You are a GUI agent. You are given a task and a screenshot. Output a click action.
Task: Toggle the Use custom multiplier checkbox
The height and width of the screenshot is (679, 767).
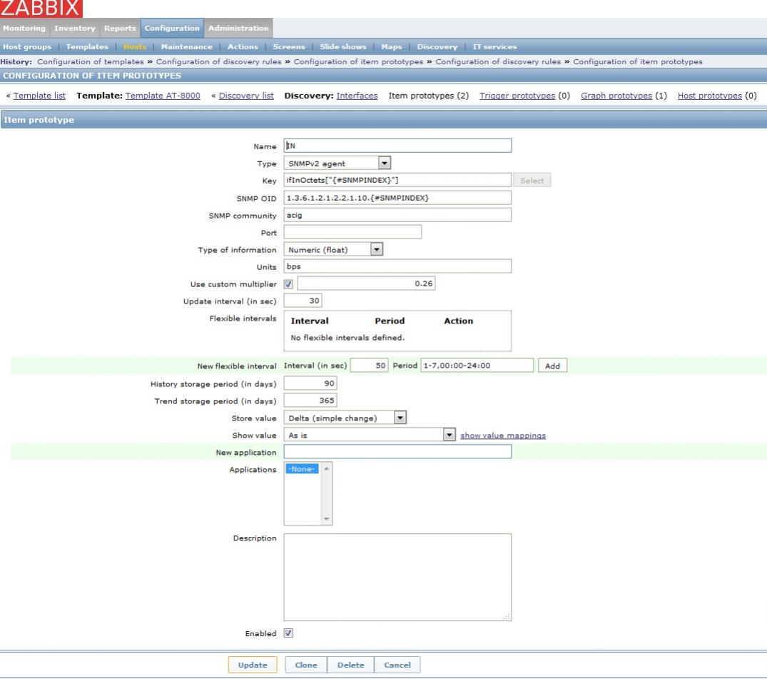tap(289, 284)
